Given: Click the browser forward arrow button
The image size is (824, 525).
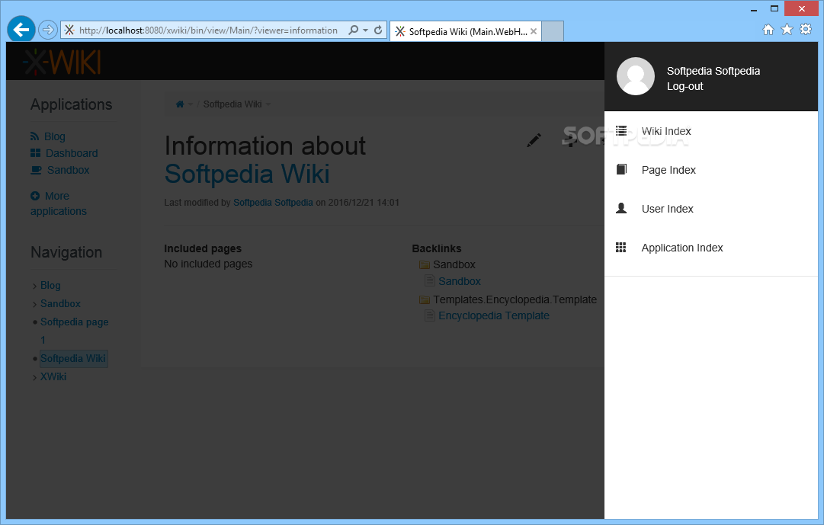Looking at the screenshot, I should tap(48, 30).
